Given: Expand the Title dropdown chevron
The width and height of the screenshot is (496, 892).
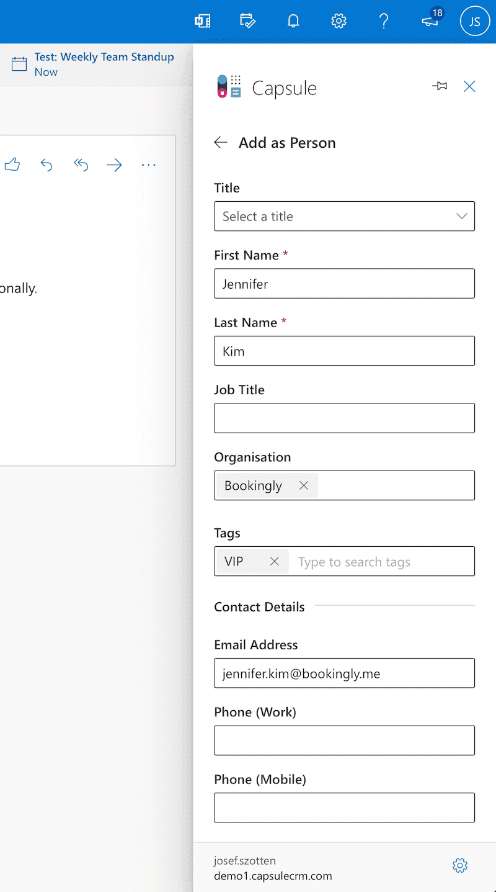Looking at the screenshot, I should (x=461, y=216).
